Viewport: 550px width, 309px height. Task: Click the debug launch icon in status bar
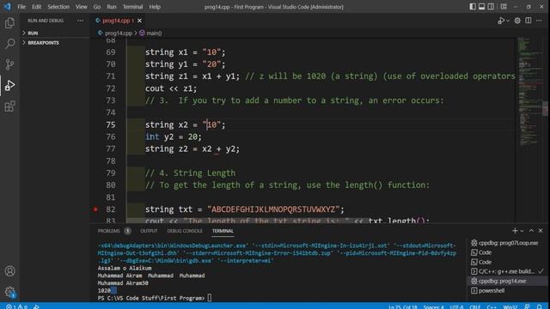tap(36, 306)
